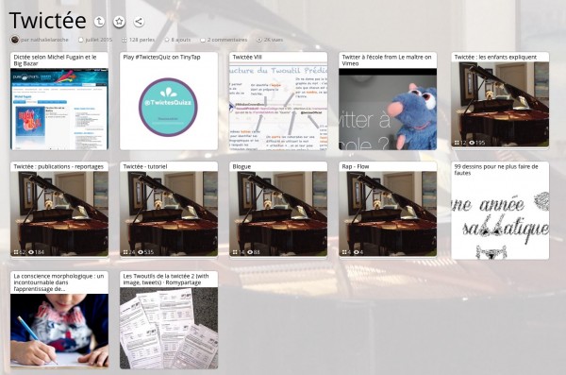
Task: Open the Blogue collection
Action: [278, 209]
